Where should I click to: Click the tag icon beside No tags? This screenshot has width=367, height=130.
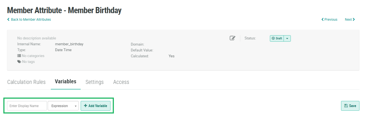click(x=19, y=62)
